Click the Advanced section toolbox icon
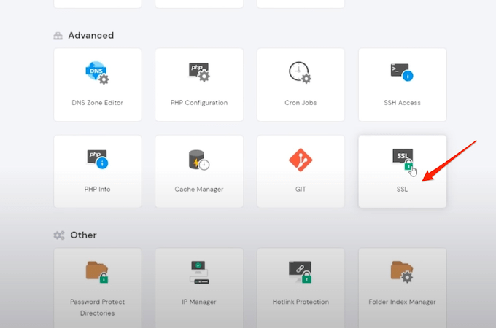The image size is (496, 328). coord(58,36)
